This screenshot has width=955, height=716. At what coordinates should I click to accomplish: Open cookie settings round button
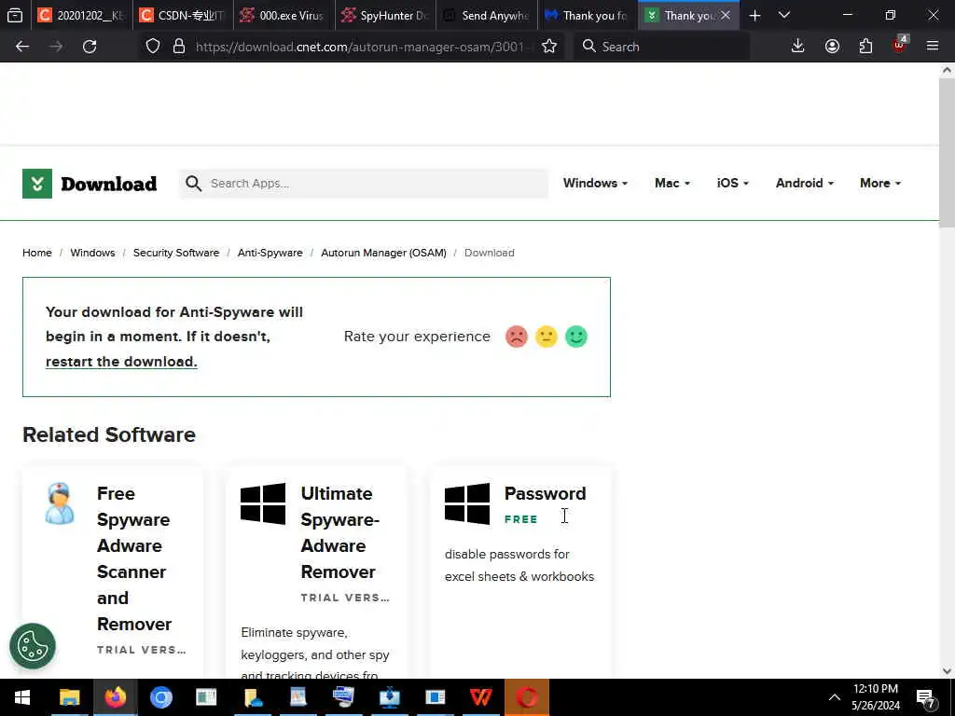coord(33,646)
